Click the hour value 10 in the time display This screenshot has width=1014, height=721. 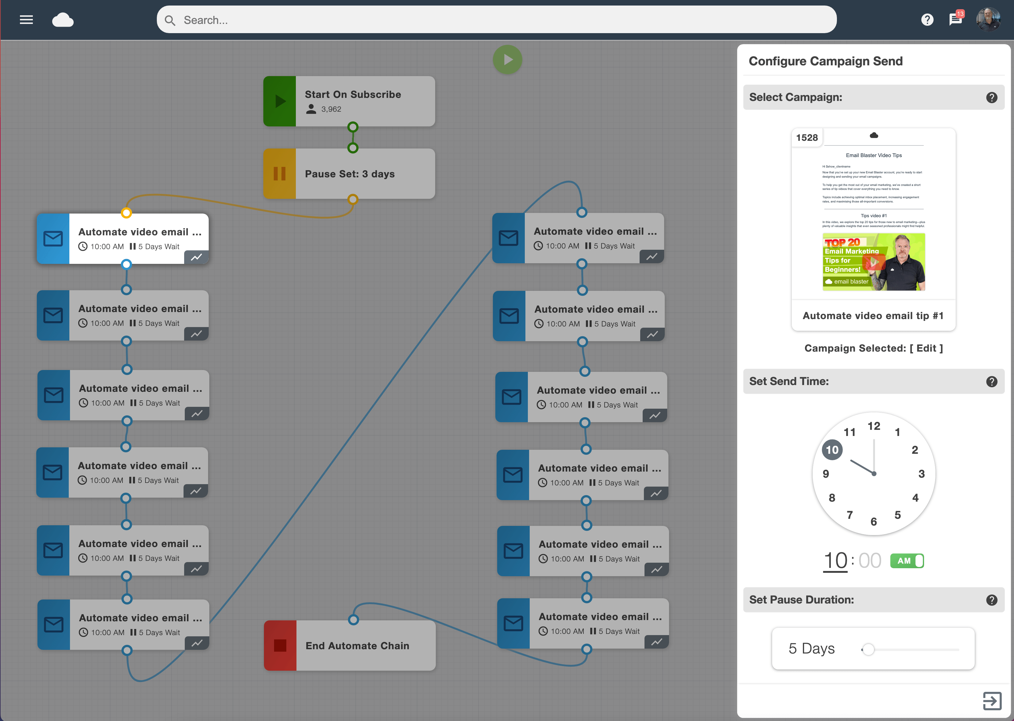[x=835, y=561]
